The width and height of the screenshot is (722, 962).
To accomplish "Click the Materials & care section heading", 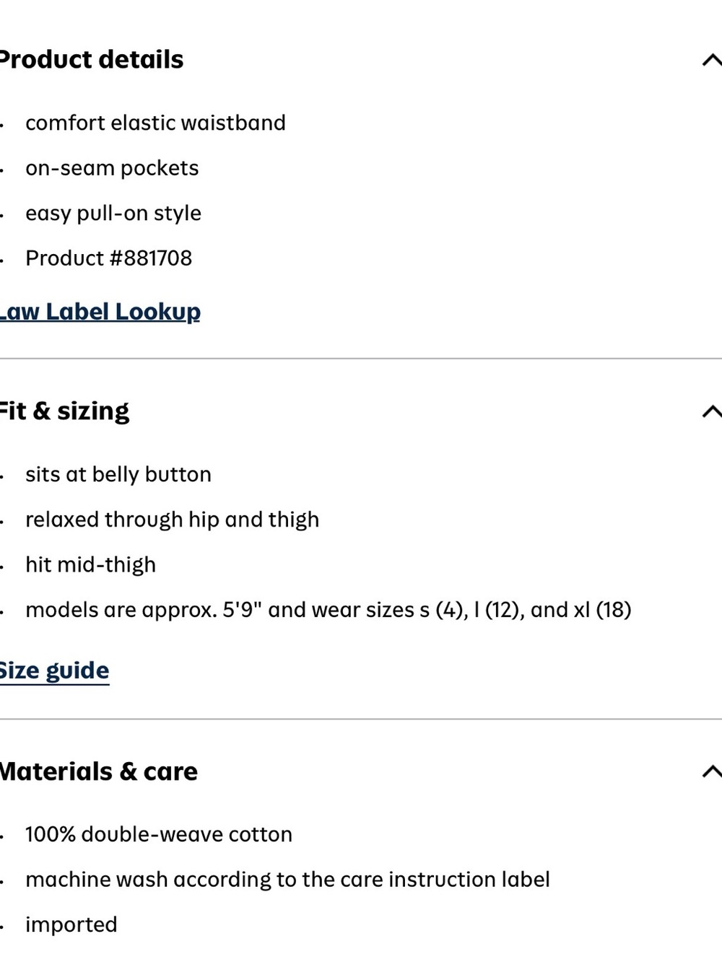I will point(99,771).
